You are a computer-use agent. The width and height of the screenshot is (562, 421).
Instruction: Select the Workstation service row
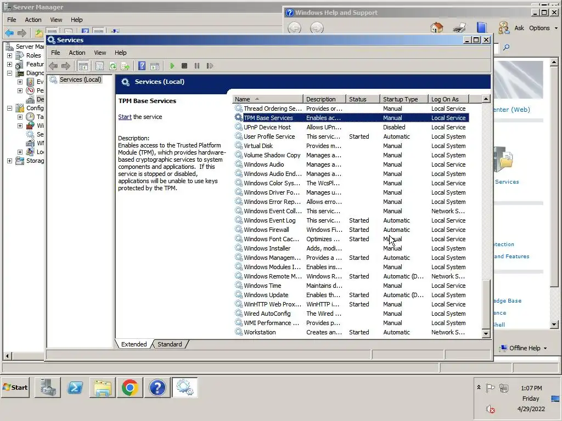coord(351,332)
